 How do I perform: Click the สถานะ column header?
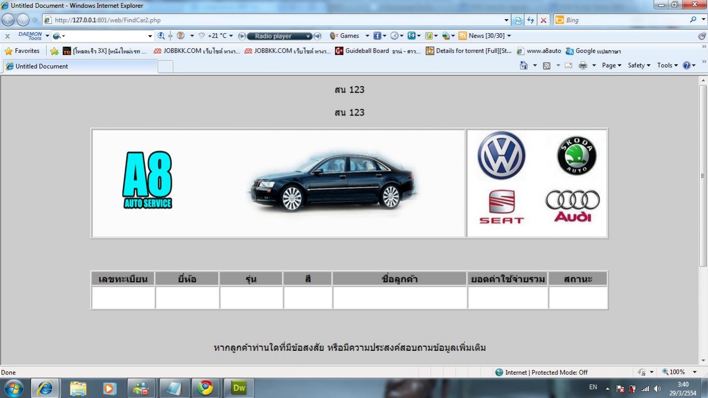578,279
